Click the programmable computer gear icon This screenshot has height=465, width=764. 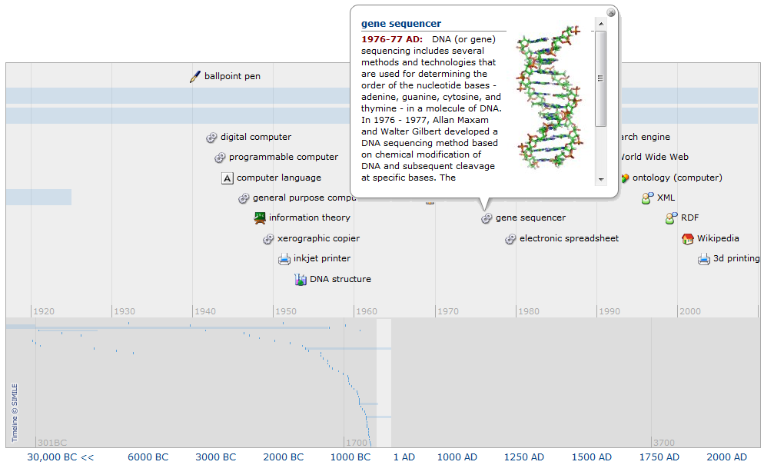pos(220,158)
